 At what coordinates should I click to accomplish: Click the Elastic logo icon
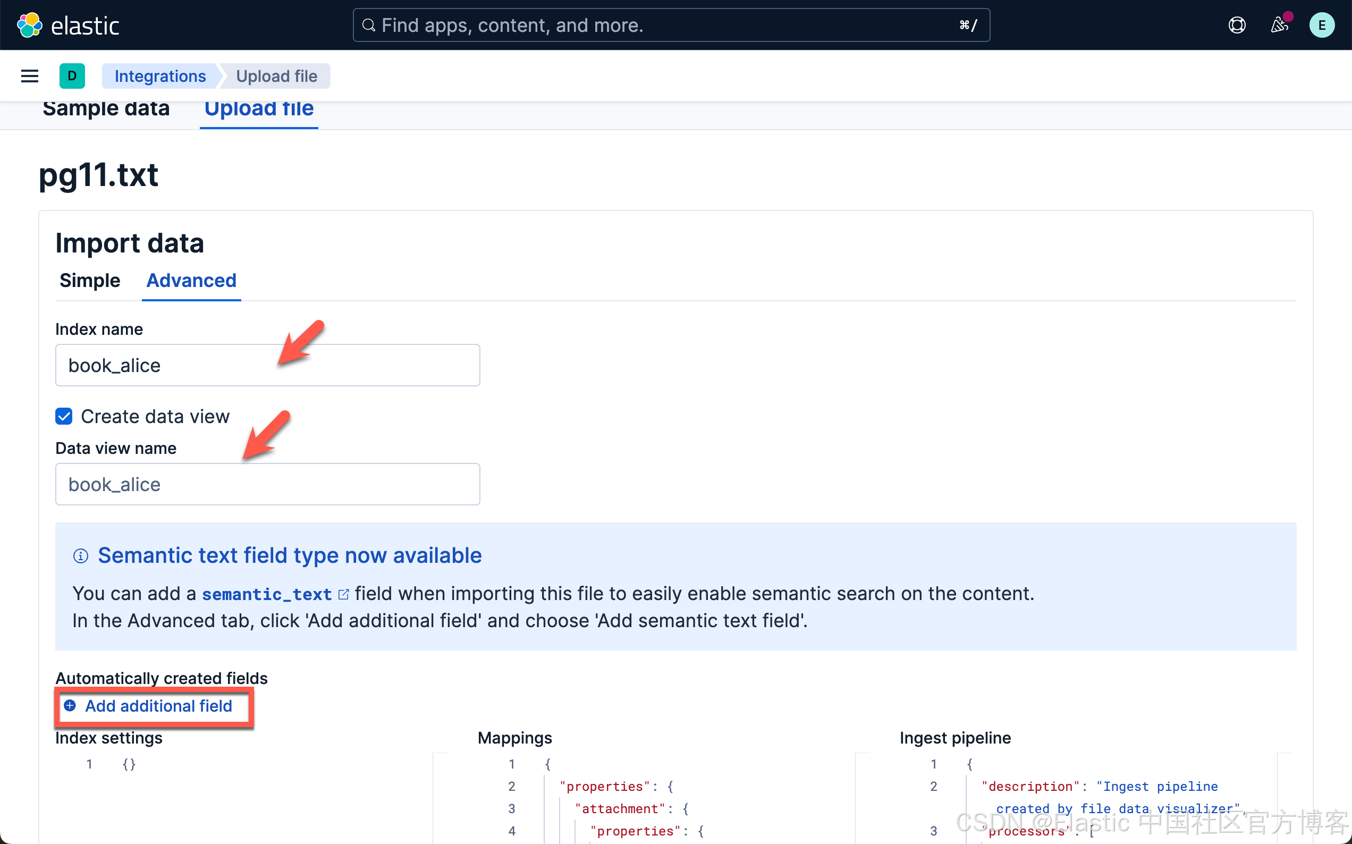(x=30, y=25)
